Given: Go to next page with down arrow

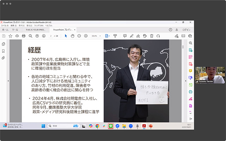Looking at the screenshot, I should pyautogui.click(x=44, y=36).
